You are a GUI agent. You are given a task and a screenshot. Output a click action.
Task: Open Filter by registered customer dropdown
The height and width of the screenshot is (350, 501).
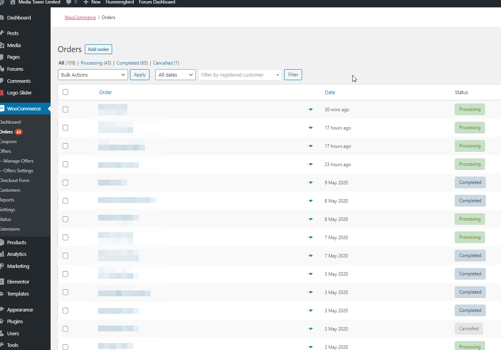coord(240,75)
